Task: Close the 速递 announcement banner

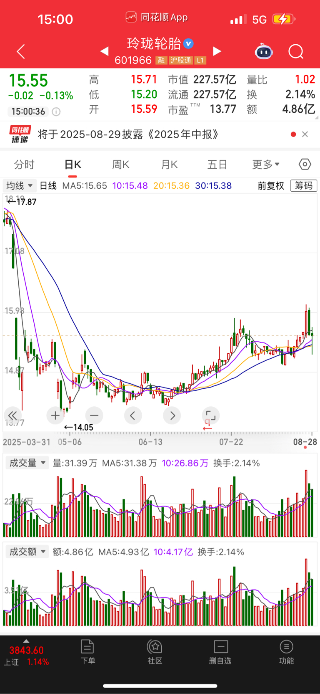Action: (305, 134)
